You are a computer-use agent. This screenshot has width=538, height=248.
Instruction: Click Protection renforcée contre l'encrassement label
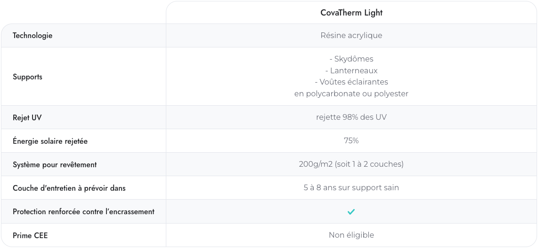[x=83, y=212]
